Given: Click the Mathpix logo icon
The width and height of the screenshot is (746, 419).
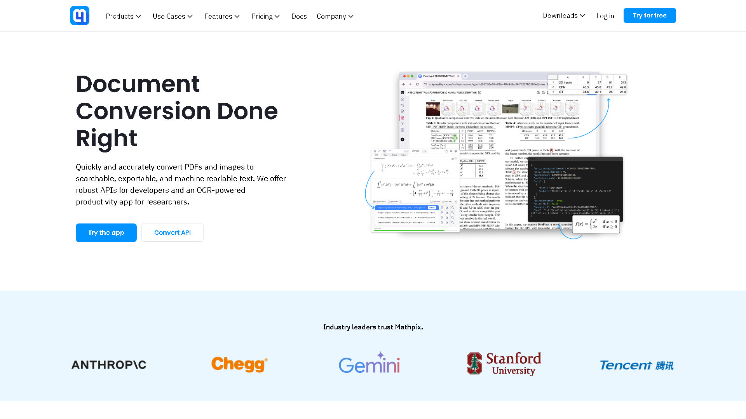Looking at the screenshot, I should pyautogui.click(x=80, y=16).
